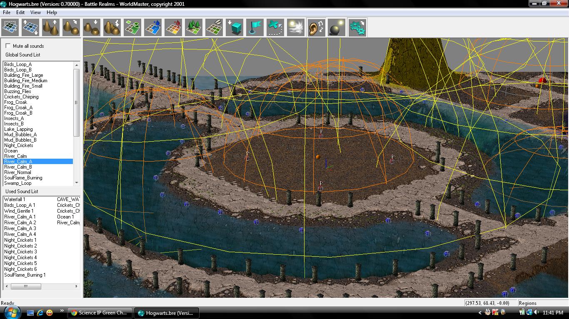Open the green trees forest tool

194,27
